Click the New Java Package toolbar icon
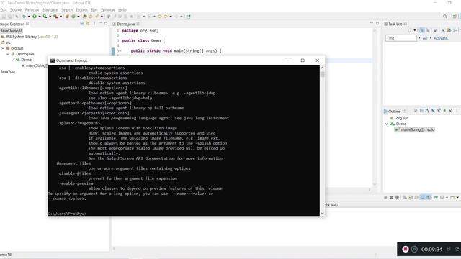 [67, 17]
